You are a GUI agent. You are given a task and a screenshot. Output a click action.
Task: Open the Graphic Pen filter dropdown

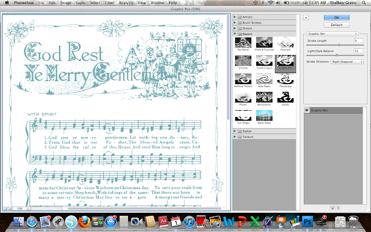pos(332,34)
